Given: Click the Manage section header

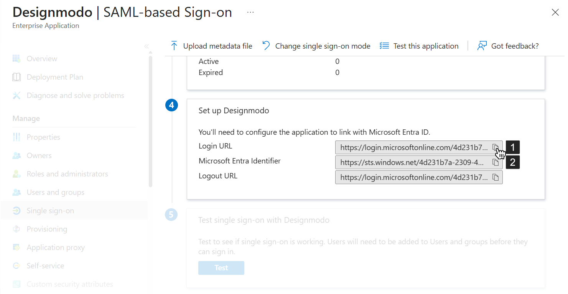Looking at the screenshot, I should (x=26, y=119).
